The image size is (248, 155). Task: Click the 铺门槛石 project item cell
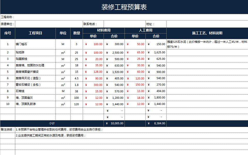[x=35, y=44]
